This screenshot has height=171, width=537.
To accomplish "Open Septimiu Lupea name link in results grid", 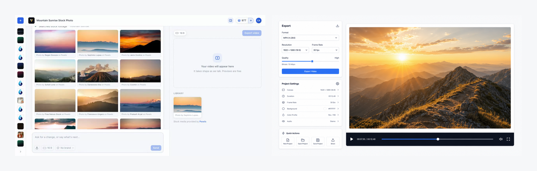I will [94, 55].
